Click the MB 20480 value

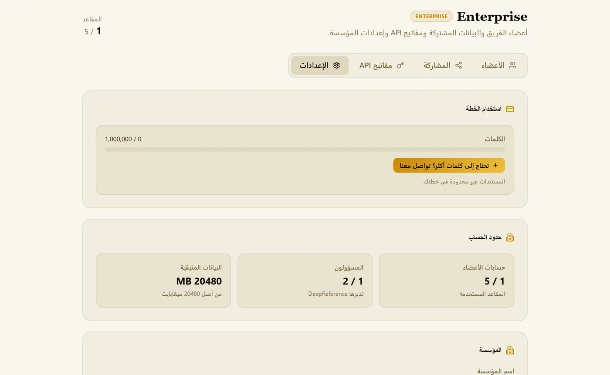pyautogui.click(x=199, y=281)
